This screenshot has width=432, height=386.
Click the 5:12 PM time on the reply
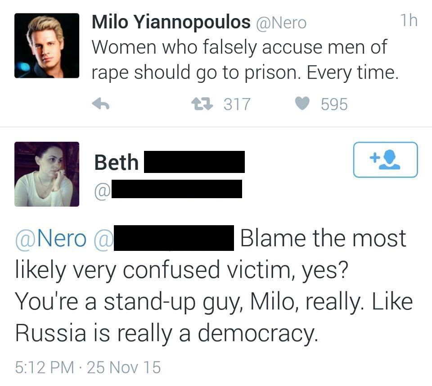(44, 368)
